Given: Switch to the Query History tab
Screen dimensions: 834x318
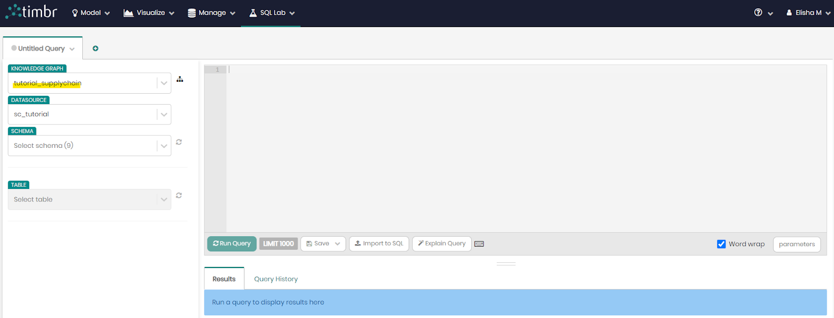Looking at the screenshot, I should pyautogui.click(x=276, y=279).
